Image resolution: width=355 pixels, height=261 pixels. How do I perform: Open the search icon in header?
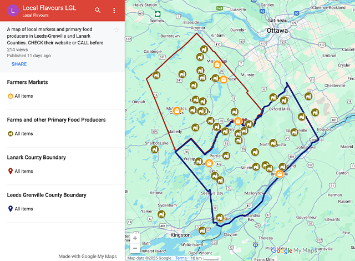[x=98, y=10]
